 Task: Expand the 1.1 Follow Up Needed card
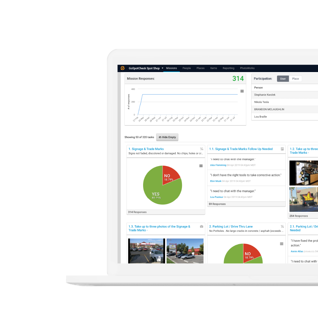tap(241, 149)
